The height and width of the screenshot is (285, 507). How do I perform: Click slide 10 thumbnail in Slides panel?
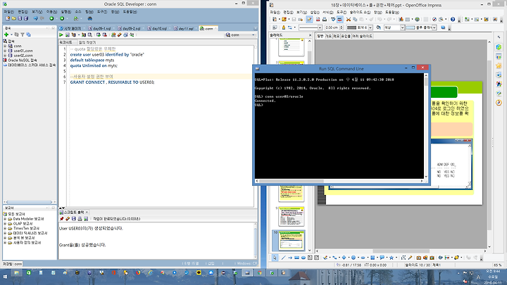(x=292, y=241)
